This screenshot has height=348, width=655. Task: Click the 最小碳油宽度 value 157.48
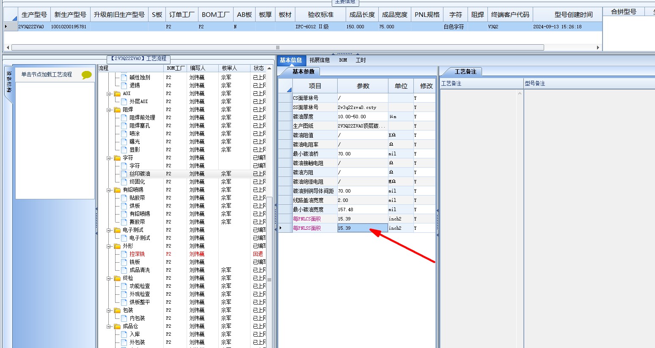coord(363,210)
